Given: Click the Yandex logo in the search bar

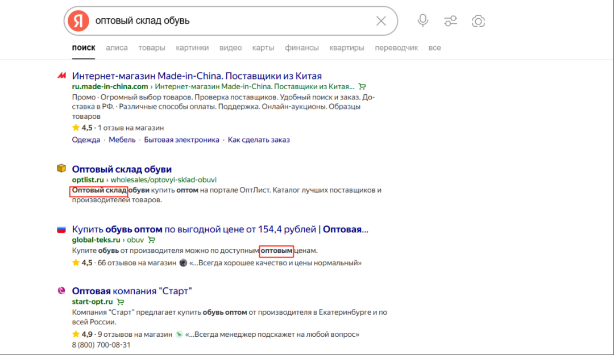Looking at the screenshot, I should pyautogui.click(x=78, y=21).
